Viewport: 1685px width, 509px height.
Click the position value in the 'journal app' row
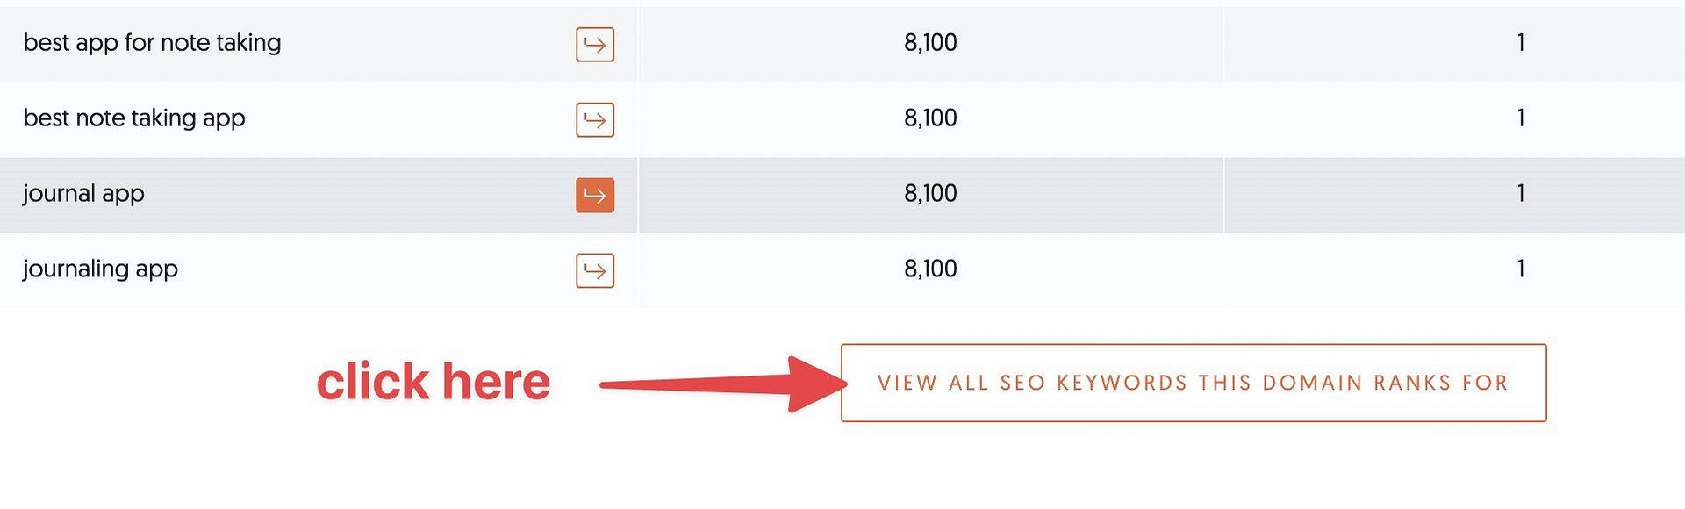coord(1520,194)
